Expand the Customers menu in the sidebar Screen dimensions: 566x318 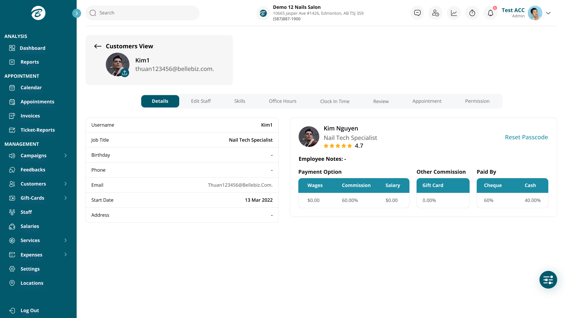[x=33, y=184]
